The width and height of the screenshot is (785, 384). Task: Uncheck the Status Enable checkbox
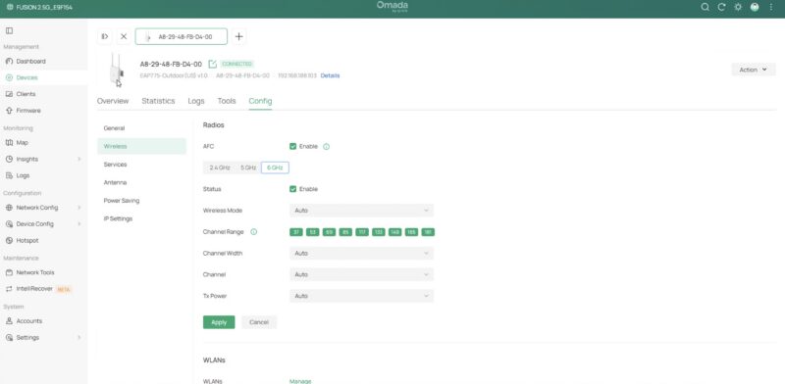point(292,189)
